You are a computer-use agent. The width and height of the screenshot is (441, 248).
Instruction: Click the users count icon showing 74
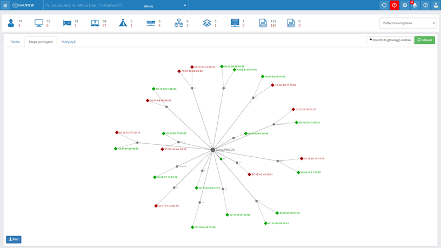[x=11, y=23]
